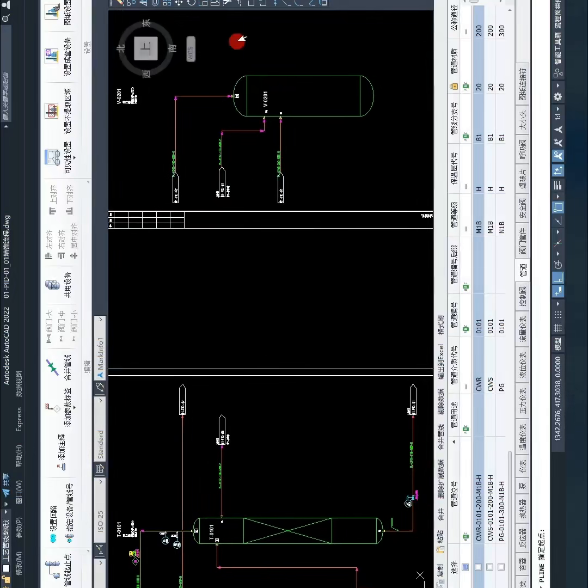Click the 上对齐 align tool
The width and height of the screenshot is (588, 588).
click(x=53, y=199)
